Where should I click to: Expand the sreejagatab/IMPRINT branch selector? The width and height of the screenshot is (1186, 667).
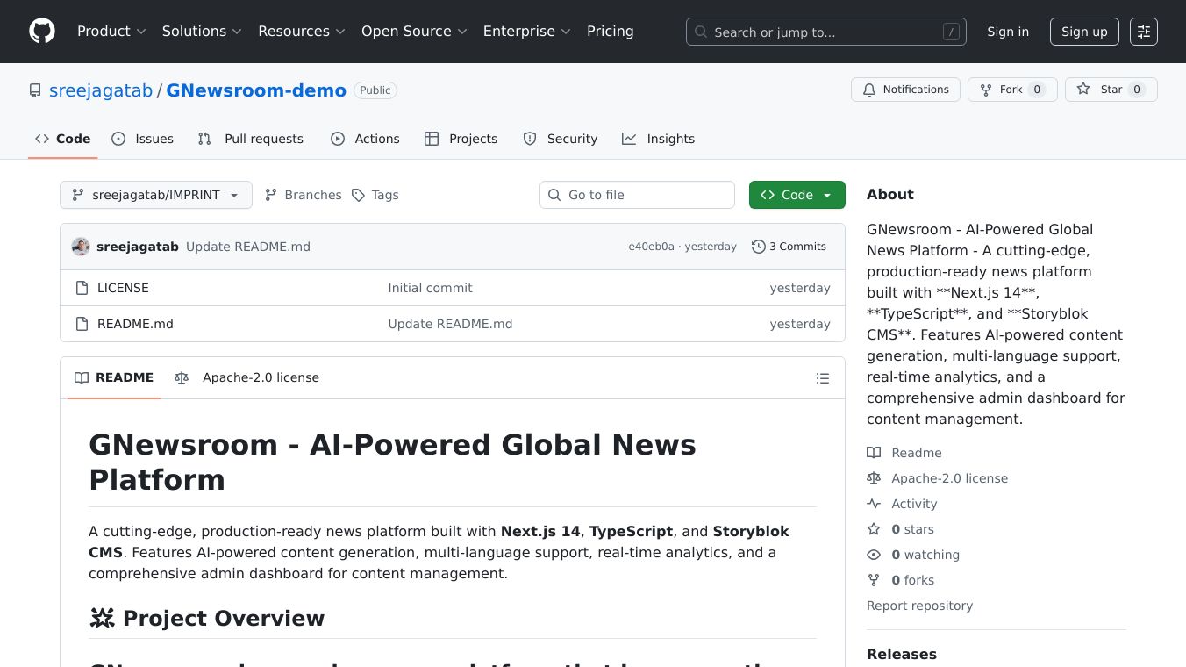click(156, 195)
